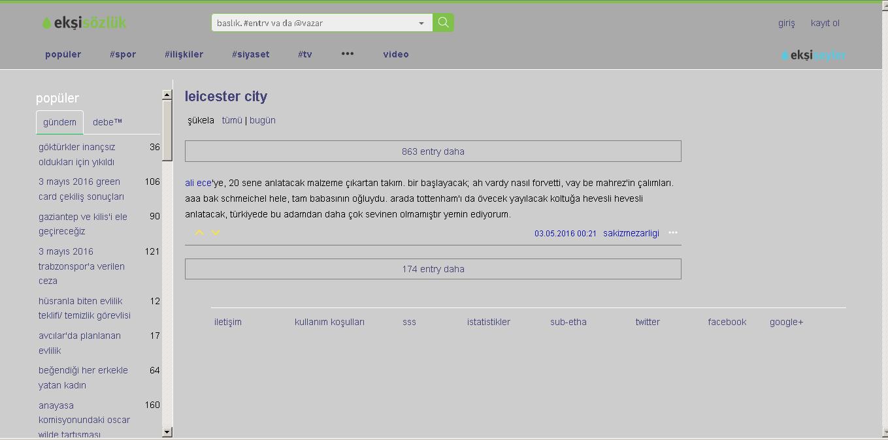Image resolution: width=888 pixels, height=440 pixels.
Task: Select the gündem tab
Action: click(x=59, y=122)
